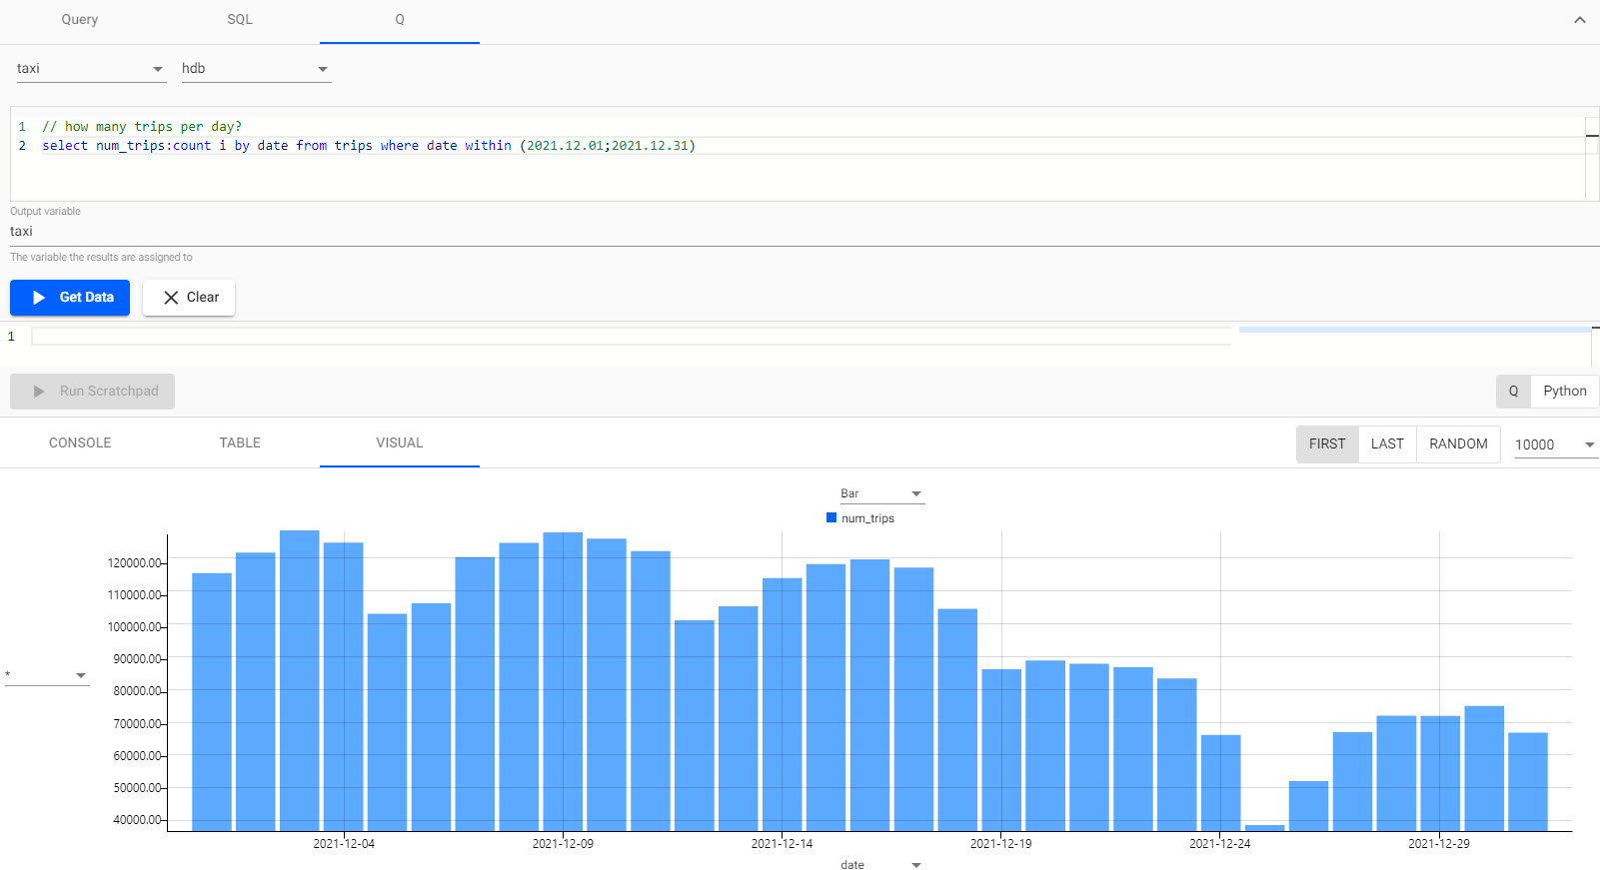Select RANDOM row sampling mode
The image size is (1600, 870).
pos(1458,444)
